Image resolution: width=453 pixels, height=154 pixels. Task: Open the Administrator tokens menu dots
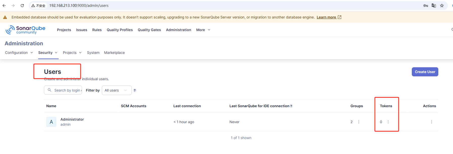click(388, 122)
